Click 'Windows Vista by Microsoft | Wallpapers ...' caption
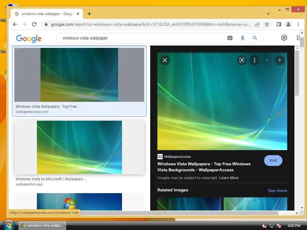This screenshot has width=307, height=230. (51, 179)
